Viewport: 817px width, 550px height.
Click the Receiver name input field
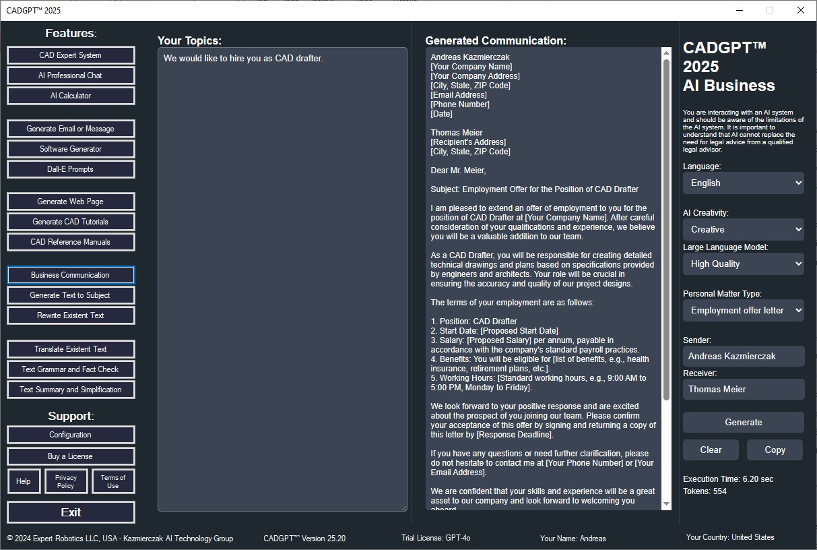(744, 389)
